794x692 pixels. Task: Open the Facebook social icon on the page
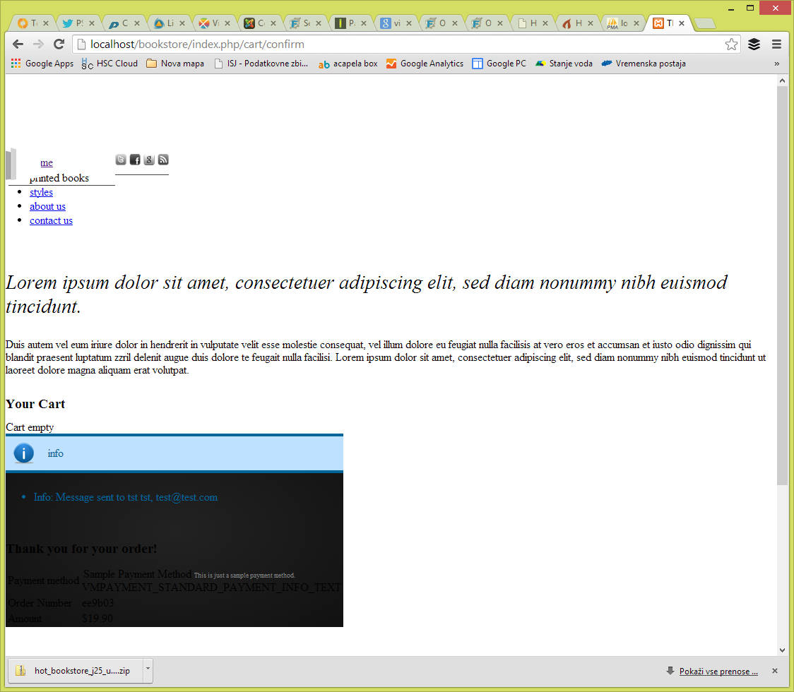135,160
